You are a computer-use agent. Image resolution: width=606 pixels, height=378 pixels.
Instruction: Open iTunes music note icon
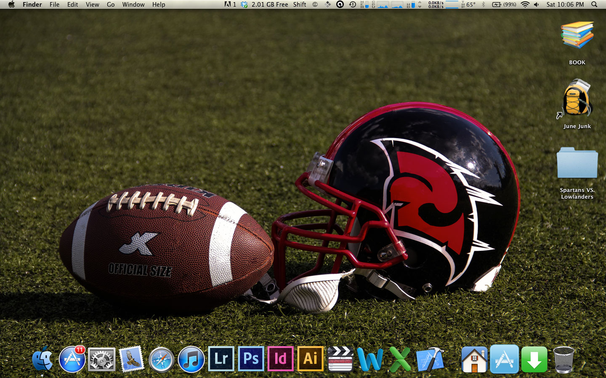pyautogui.click(x=191, y=360)
